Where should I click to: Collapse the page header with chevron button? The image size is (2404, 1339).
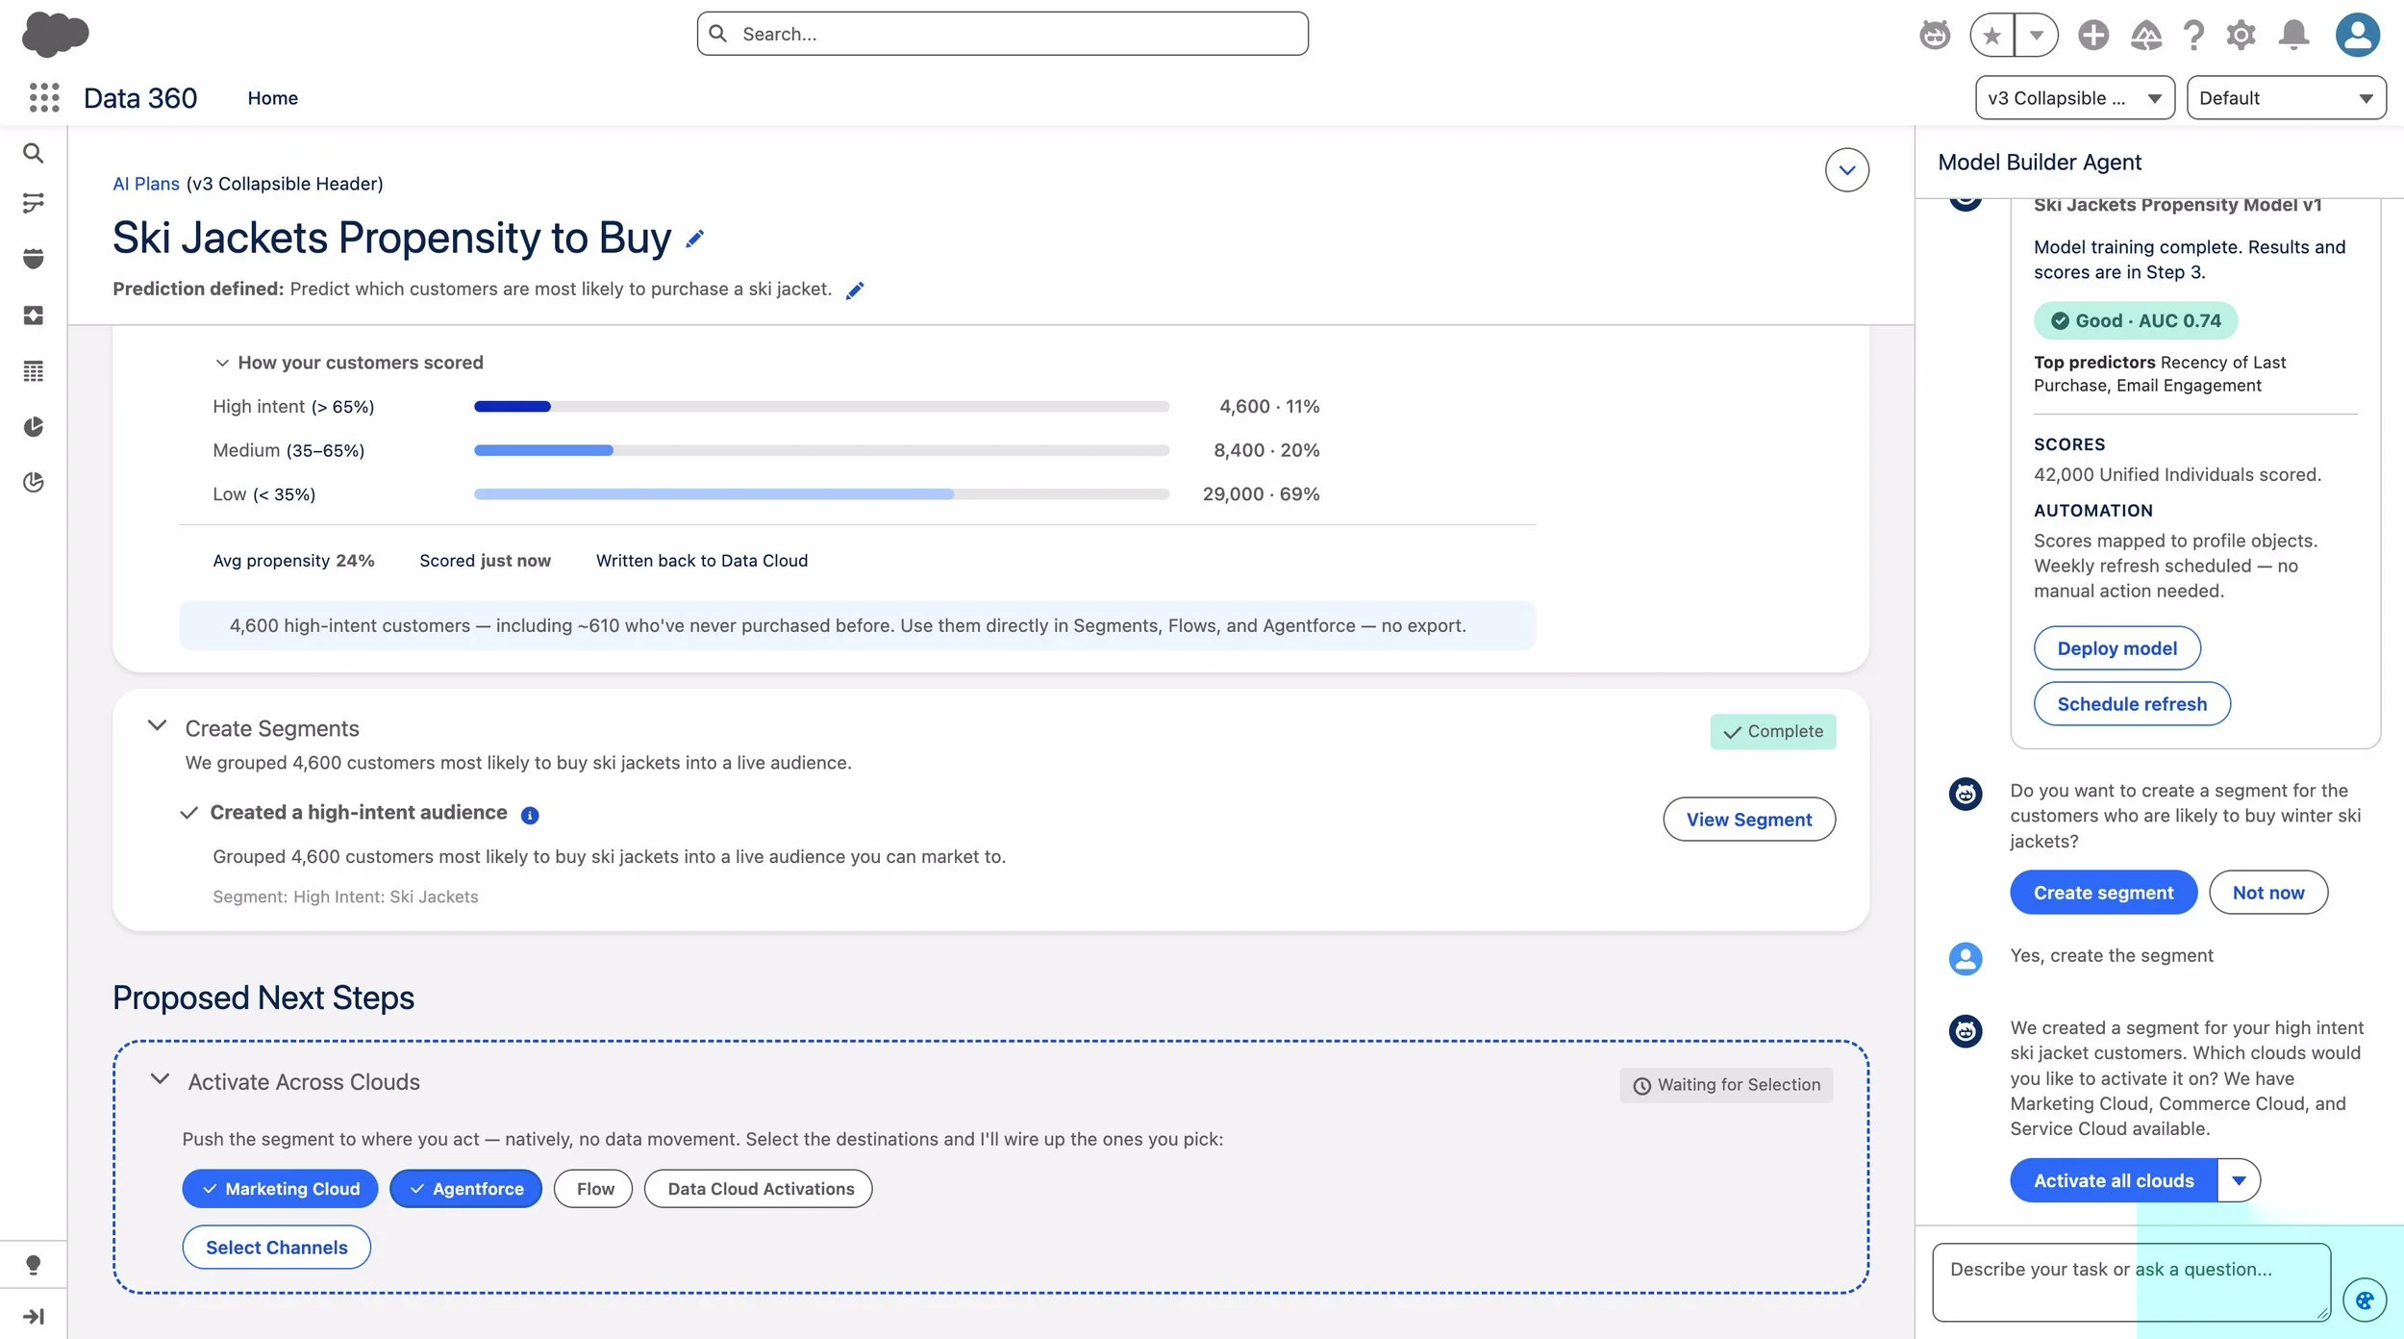click(x=1847, y=170)
